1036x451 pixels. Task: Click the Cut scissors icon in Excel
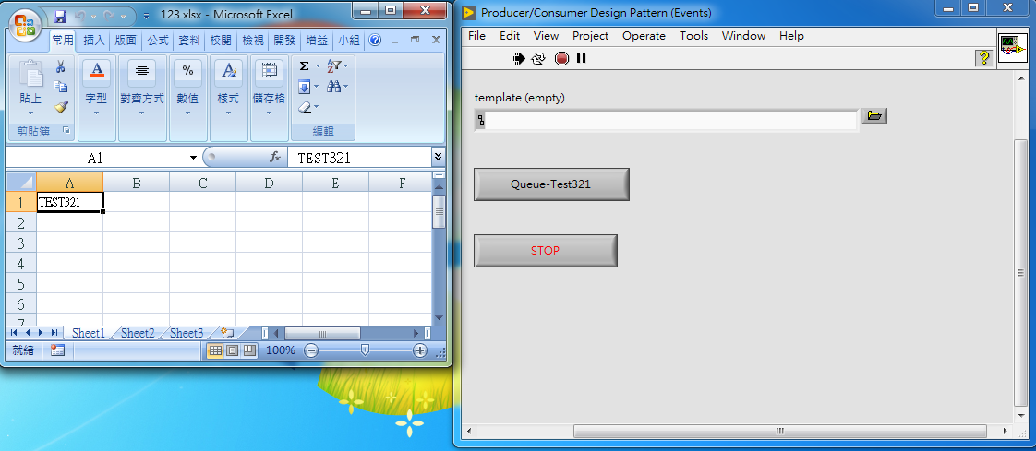[x=60, y=66]
